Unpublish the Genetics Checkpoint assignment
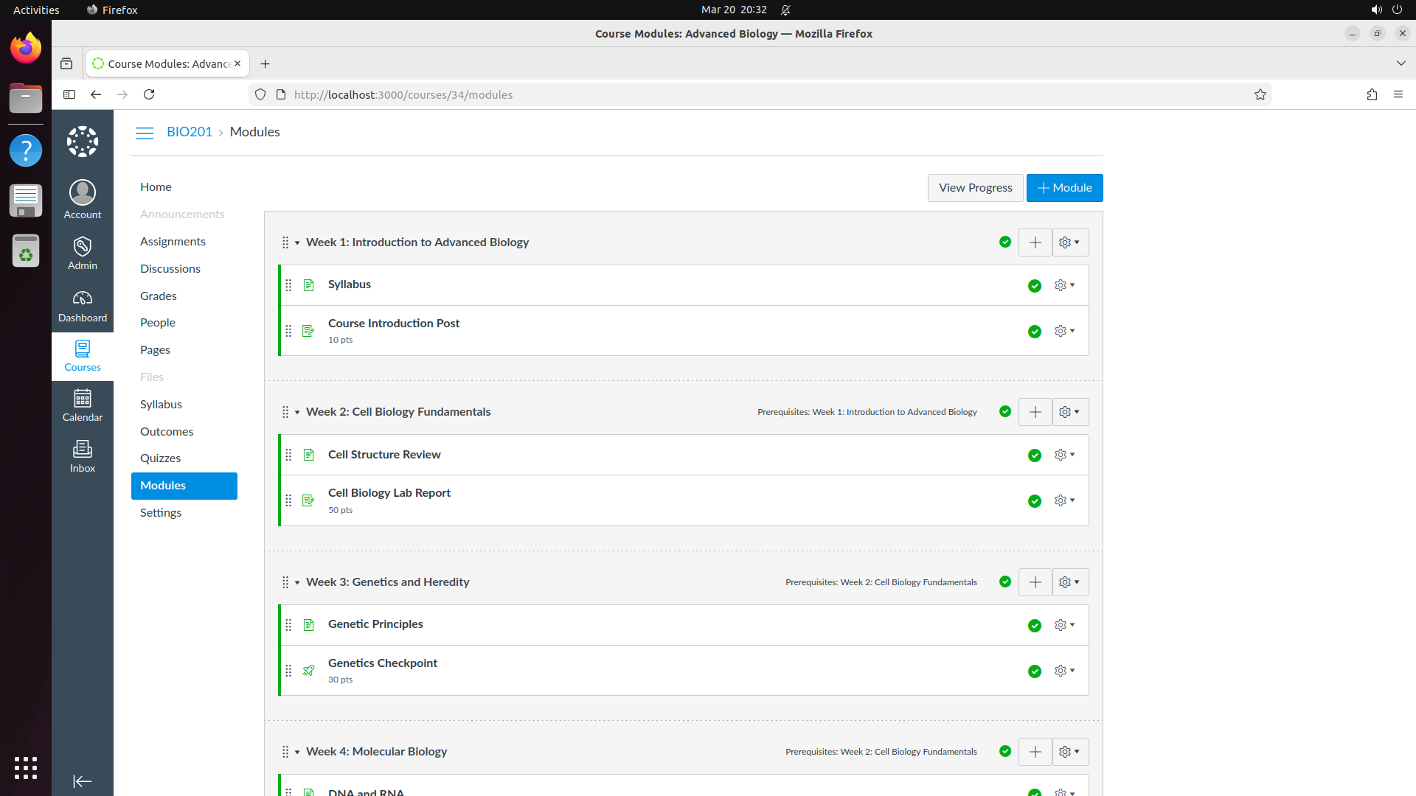1416x796 pixels. point(1035,671)
